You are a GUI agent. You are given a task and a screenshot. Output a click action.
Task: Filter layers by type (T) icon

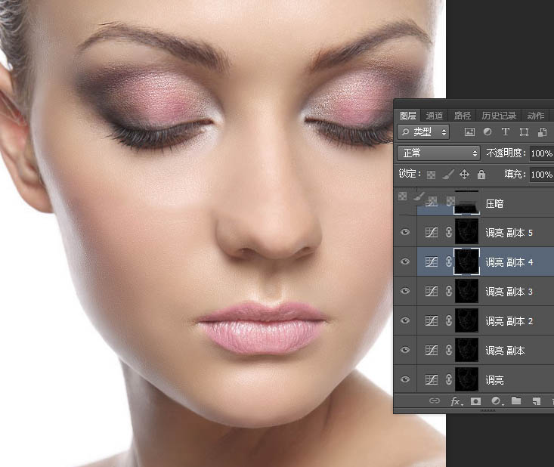[x=505, y=131]
